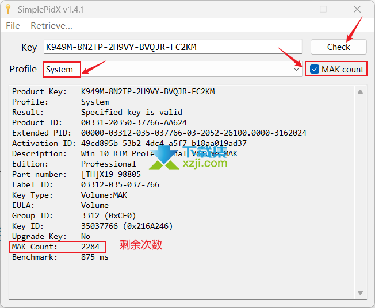The width and height of the screenshot is (375, 308).
Task: Click the Upgrade Key value No
Action: (x=86, y=236)
